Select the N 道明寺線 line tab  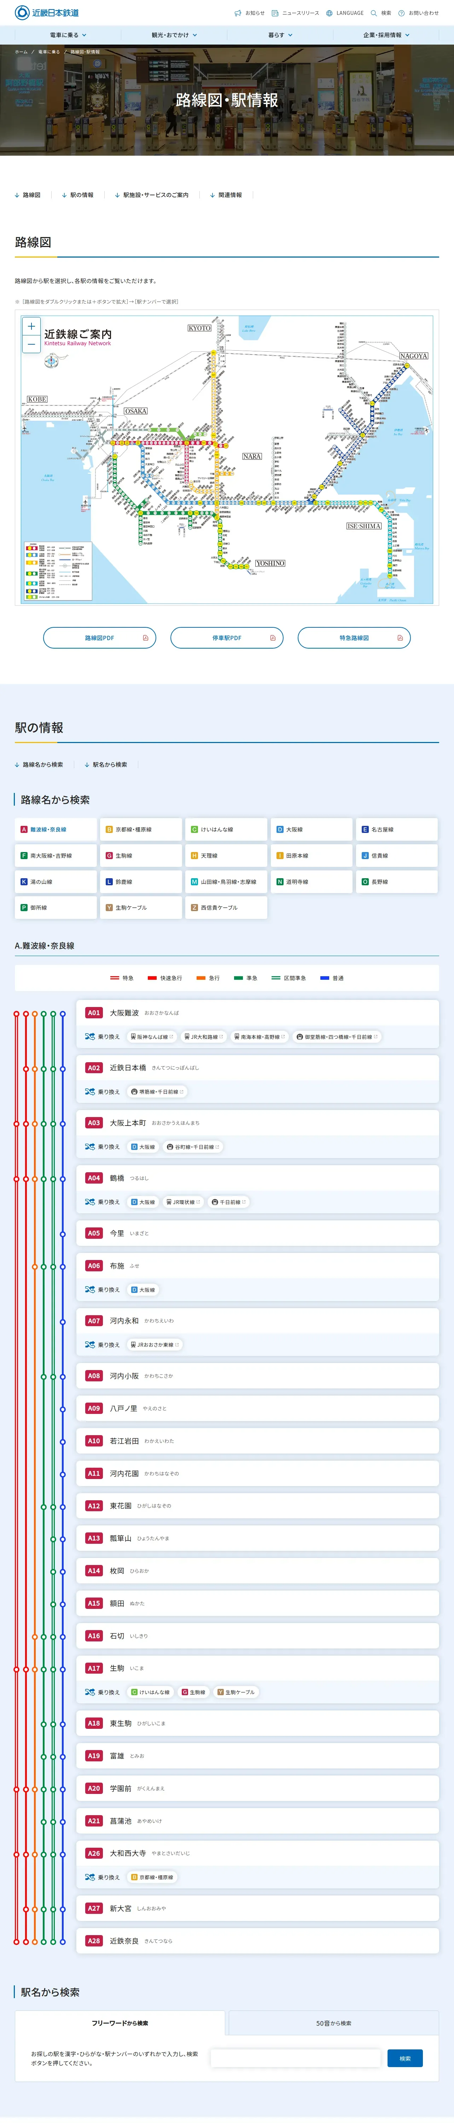(x=312, y=882)
